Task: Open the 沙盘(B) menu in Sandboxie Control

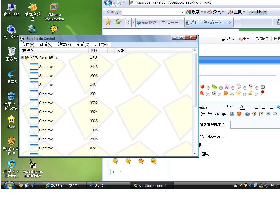Action: click(x=64, y=45)
